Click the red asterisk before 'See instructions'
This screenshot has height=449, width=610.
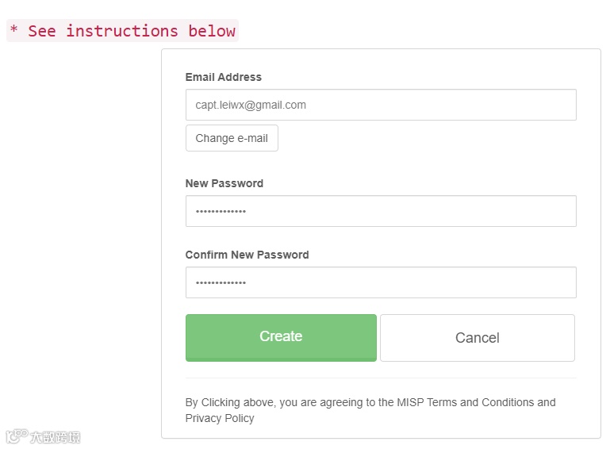13,31
